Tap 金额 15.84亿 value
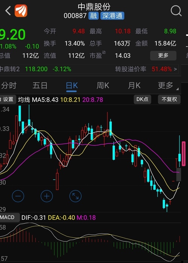 pos(165,44)
